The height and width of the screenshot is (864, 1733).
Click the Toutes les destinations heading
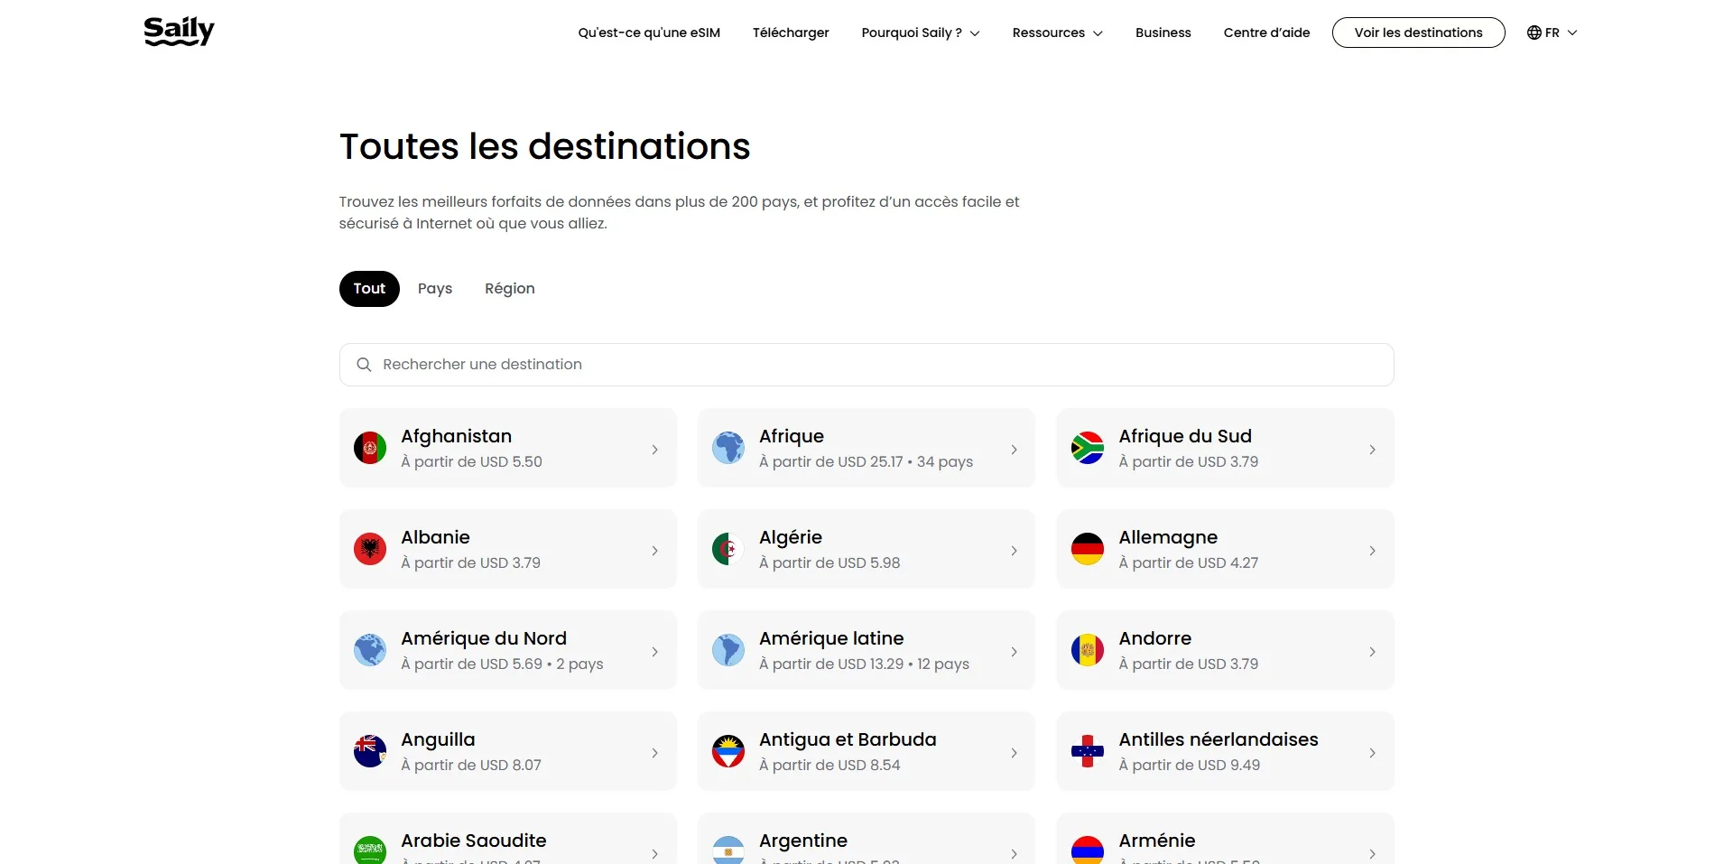pos(545,146)
